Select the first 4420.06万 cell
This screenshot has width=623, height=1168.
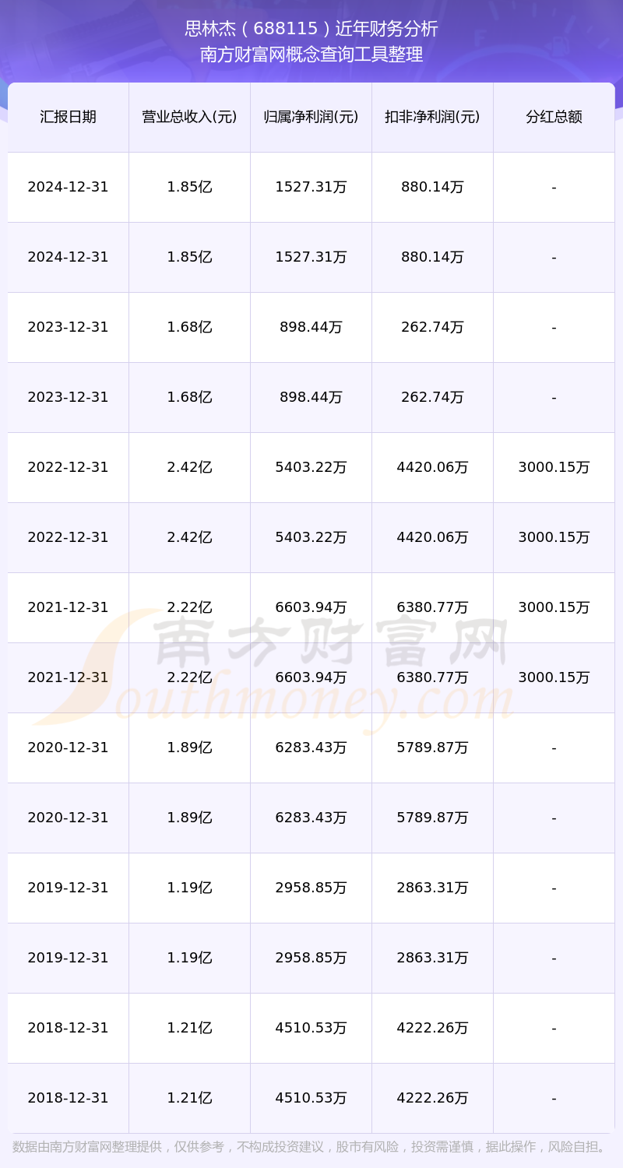pos(432,467)
